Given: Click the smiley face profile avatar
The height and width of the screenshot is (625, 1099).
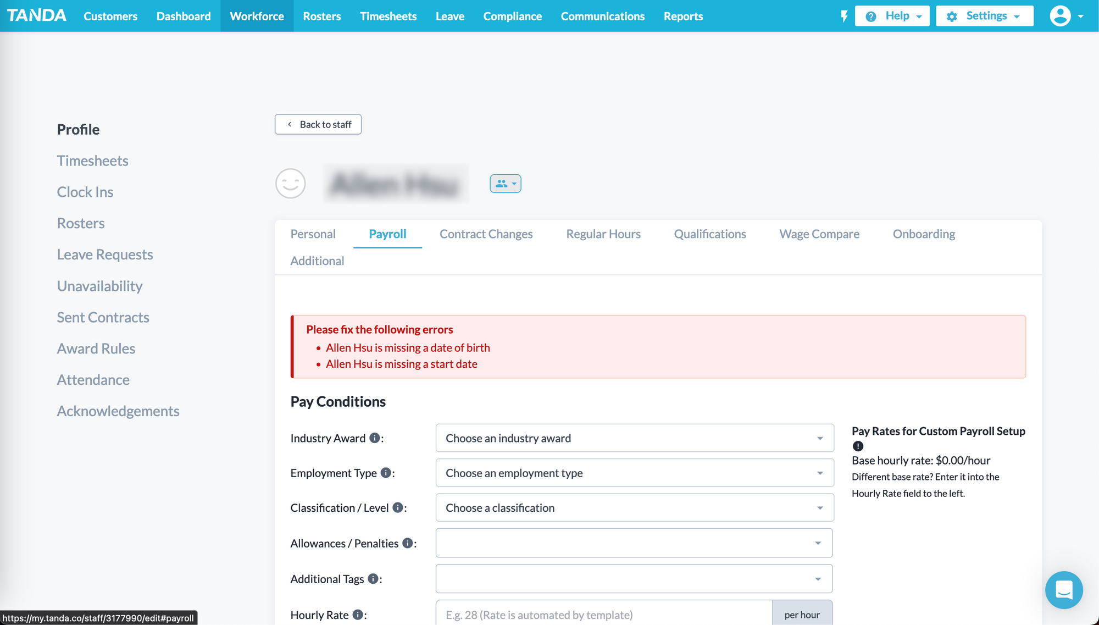Looking at the screenshot, I should 290,184.
